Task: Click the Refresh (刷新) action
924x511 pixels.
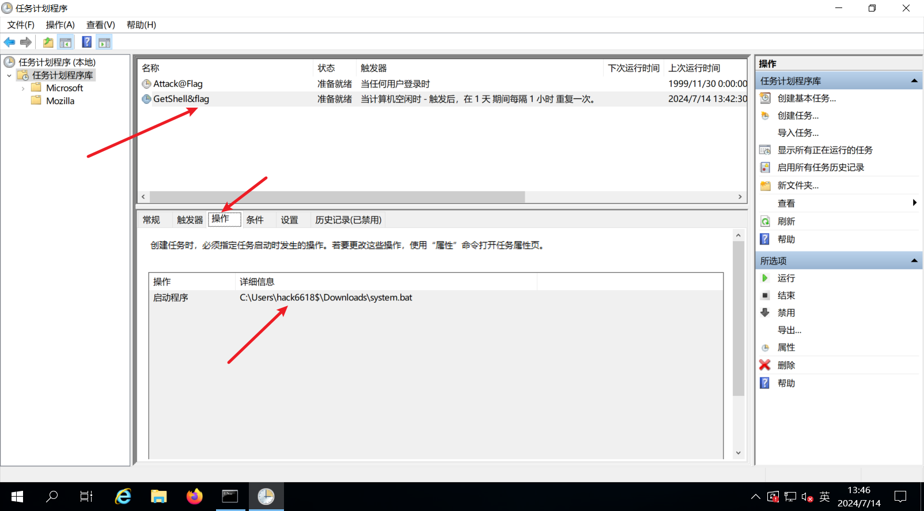Action: coord(786,222)
